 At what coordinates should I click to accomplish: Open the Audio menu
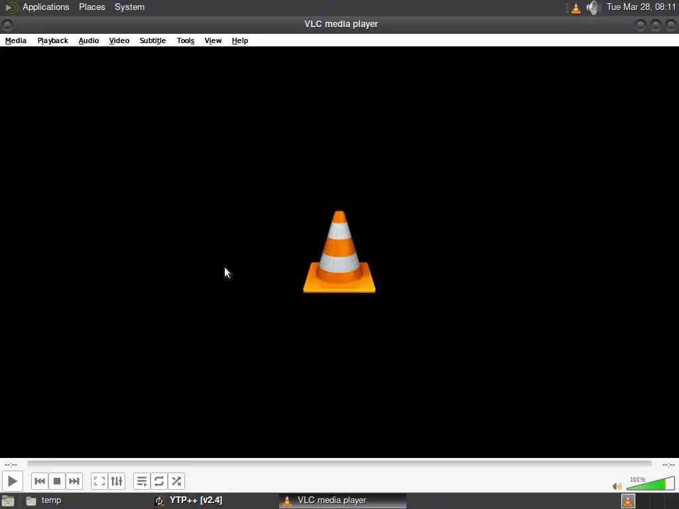[89, 40]
